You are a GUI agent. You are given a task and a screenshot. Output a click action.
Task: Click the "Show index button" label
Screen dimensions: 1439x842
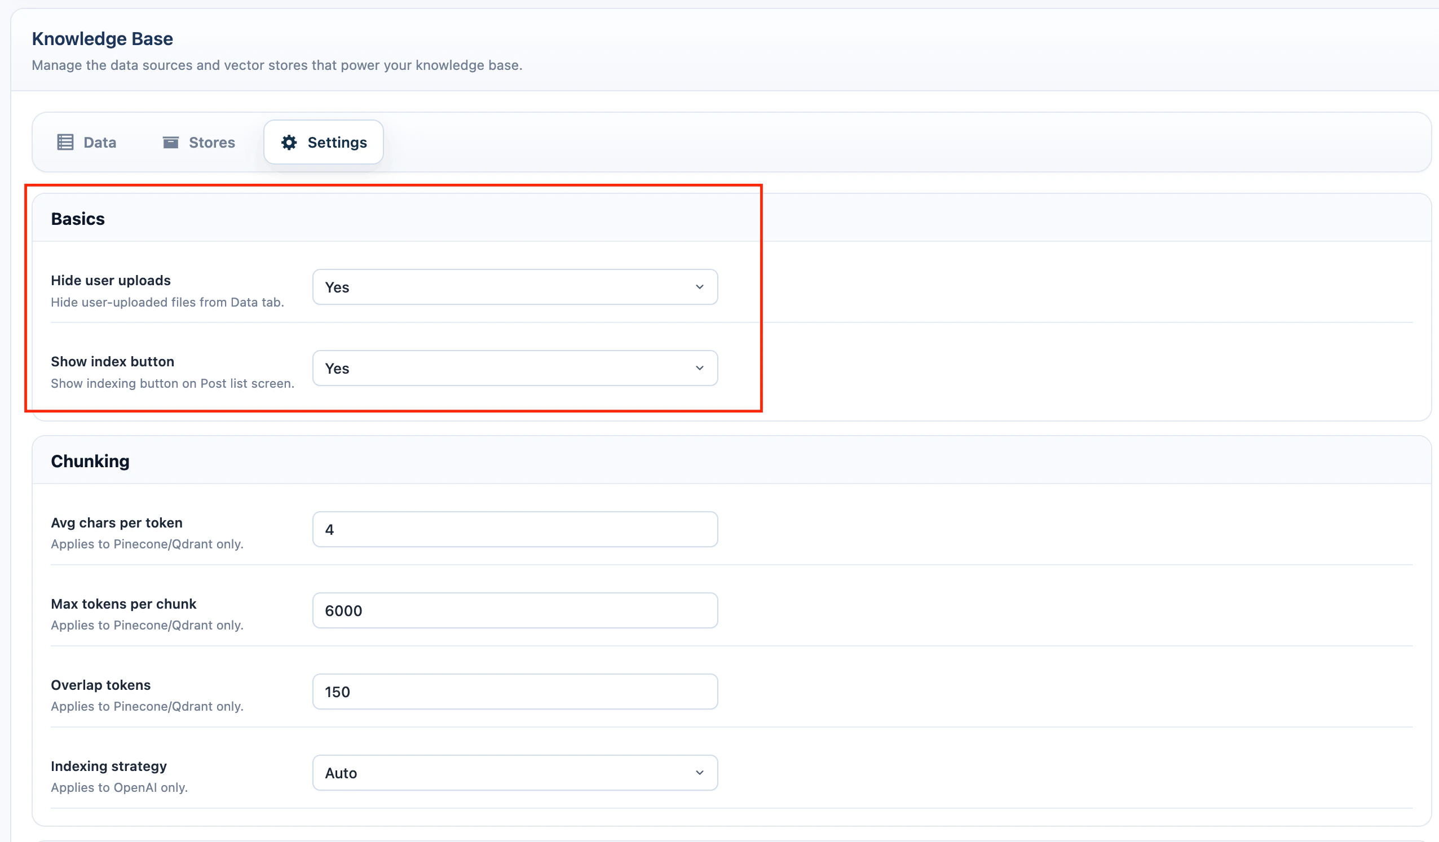tap(113, 361)
